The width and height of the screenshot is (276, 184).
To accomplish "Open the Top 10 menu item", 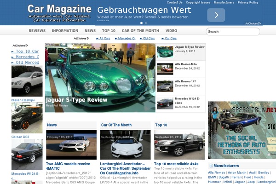I will click(109, 31).
